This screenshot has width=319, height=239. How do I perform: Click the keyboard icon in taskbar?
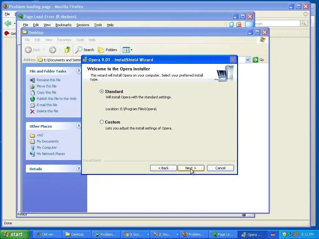[x=273, y=235]
